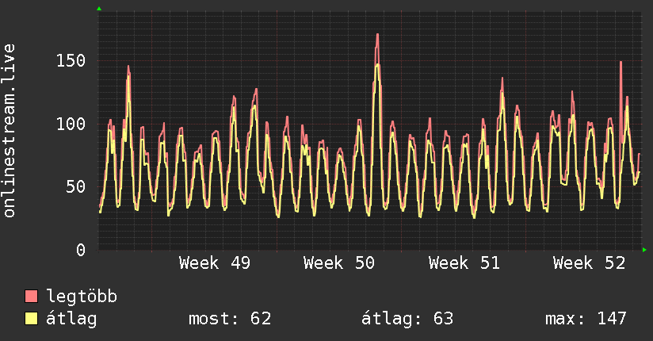Click the 150 y-axis tick label
The height and width of the screenshot is (341, 653).
click(x=71, y=61)
